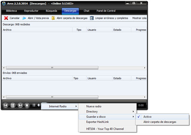Image resolution: width=191 pixels, height=135 pixels.
Task: Open the Biblioteca tab
Action: (x=11, y=11)
